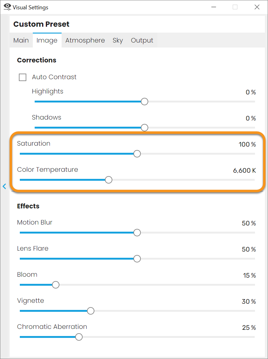Click the Color Temperature slider handle
The image size is (268, 359).
pyautogui.click(x=109, y=180)
